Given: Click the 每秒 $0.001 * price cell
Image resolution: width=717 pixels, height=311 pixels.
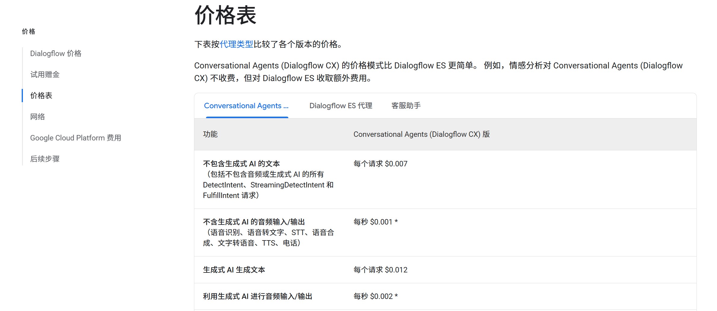Looking at the screenshot, I should pyautogui.click(x=375, y=222).
